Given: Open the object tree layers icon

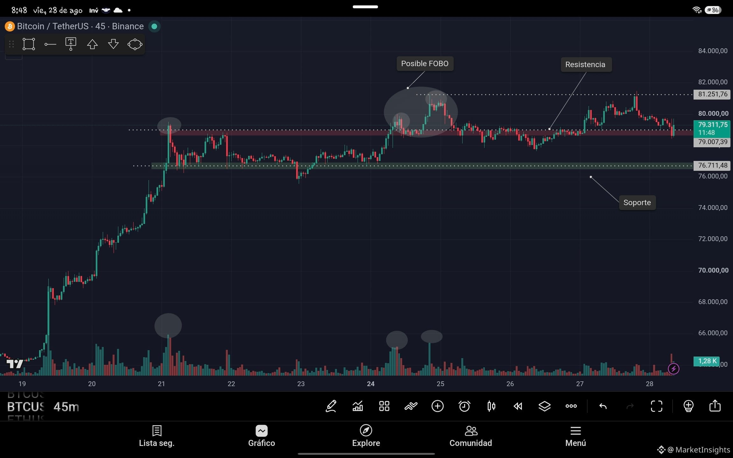Looking at the screenshot, I should click(x=544, y=406).
